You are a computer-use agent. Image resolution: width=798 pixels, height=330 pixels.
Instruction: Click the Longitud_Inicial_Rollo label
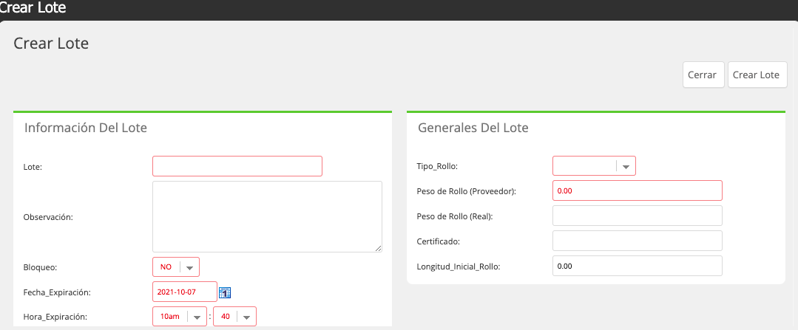pyautogui.click(x=459, y=266)
